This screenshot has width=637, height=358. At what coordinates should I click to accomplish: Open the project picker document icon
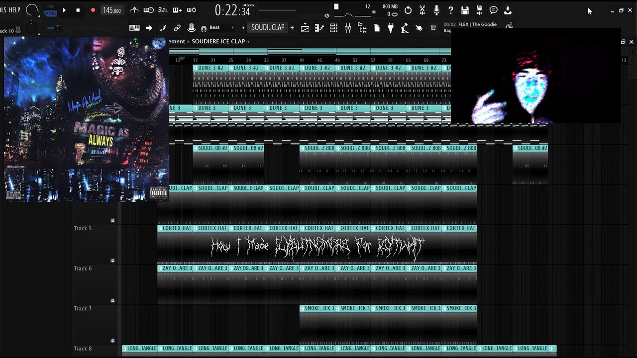377,28
